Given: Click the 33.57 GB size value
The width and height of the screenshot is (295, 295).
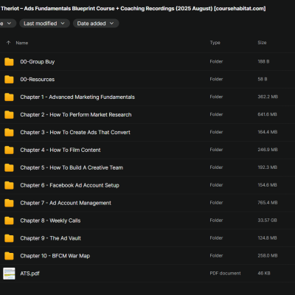Looking at the screenshot, I should tap(267, 221).
